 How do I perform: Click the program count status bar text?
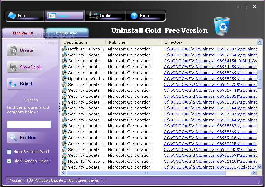click(57, 180)
